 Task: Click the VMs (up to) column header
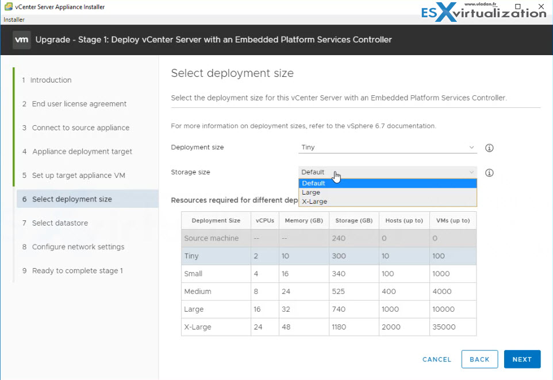pyautogui.click(x=453, y=220)
